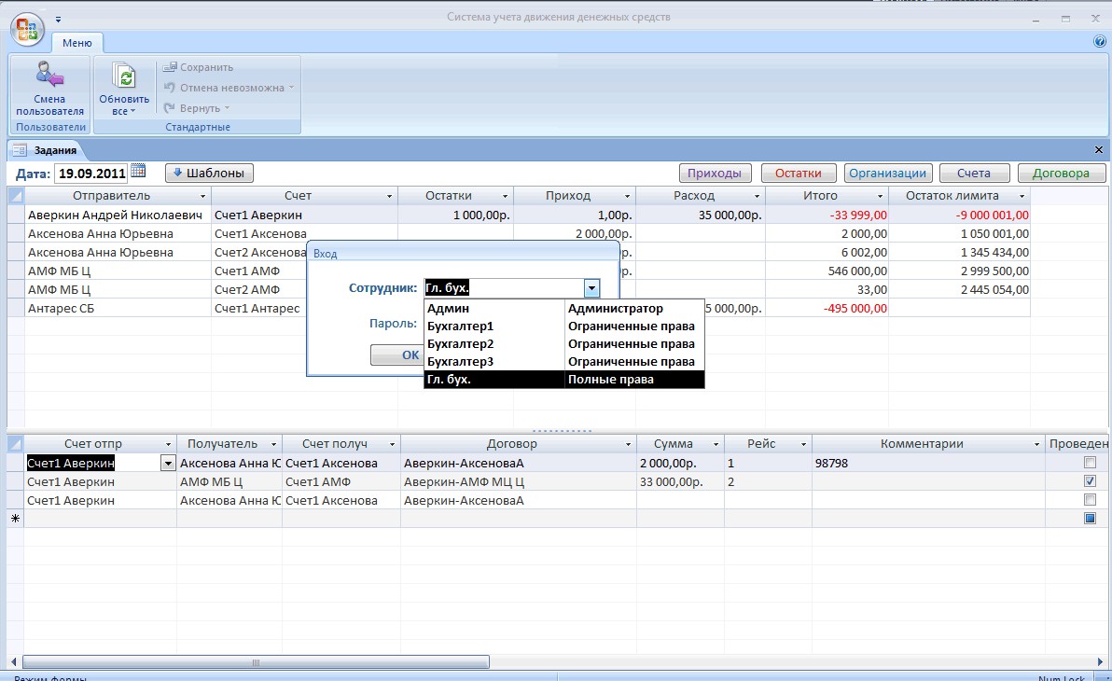Open the Отправитель column filter dropdown

pos(202,196)
